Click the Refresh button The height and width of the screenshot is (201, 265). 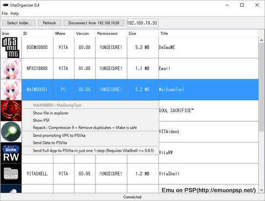pos(49,23)
